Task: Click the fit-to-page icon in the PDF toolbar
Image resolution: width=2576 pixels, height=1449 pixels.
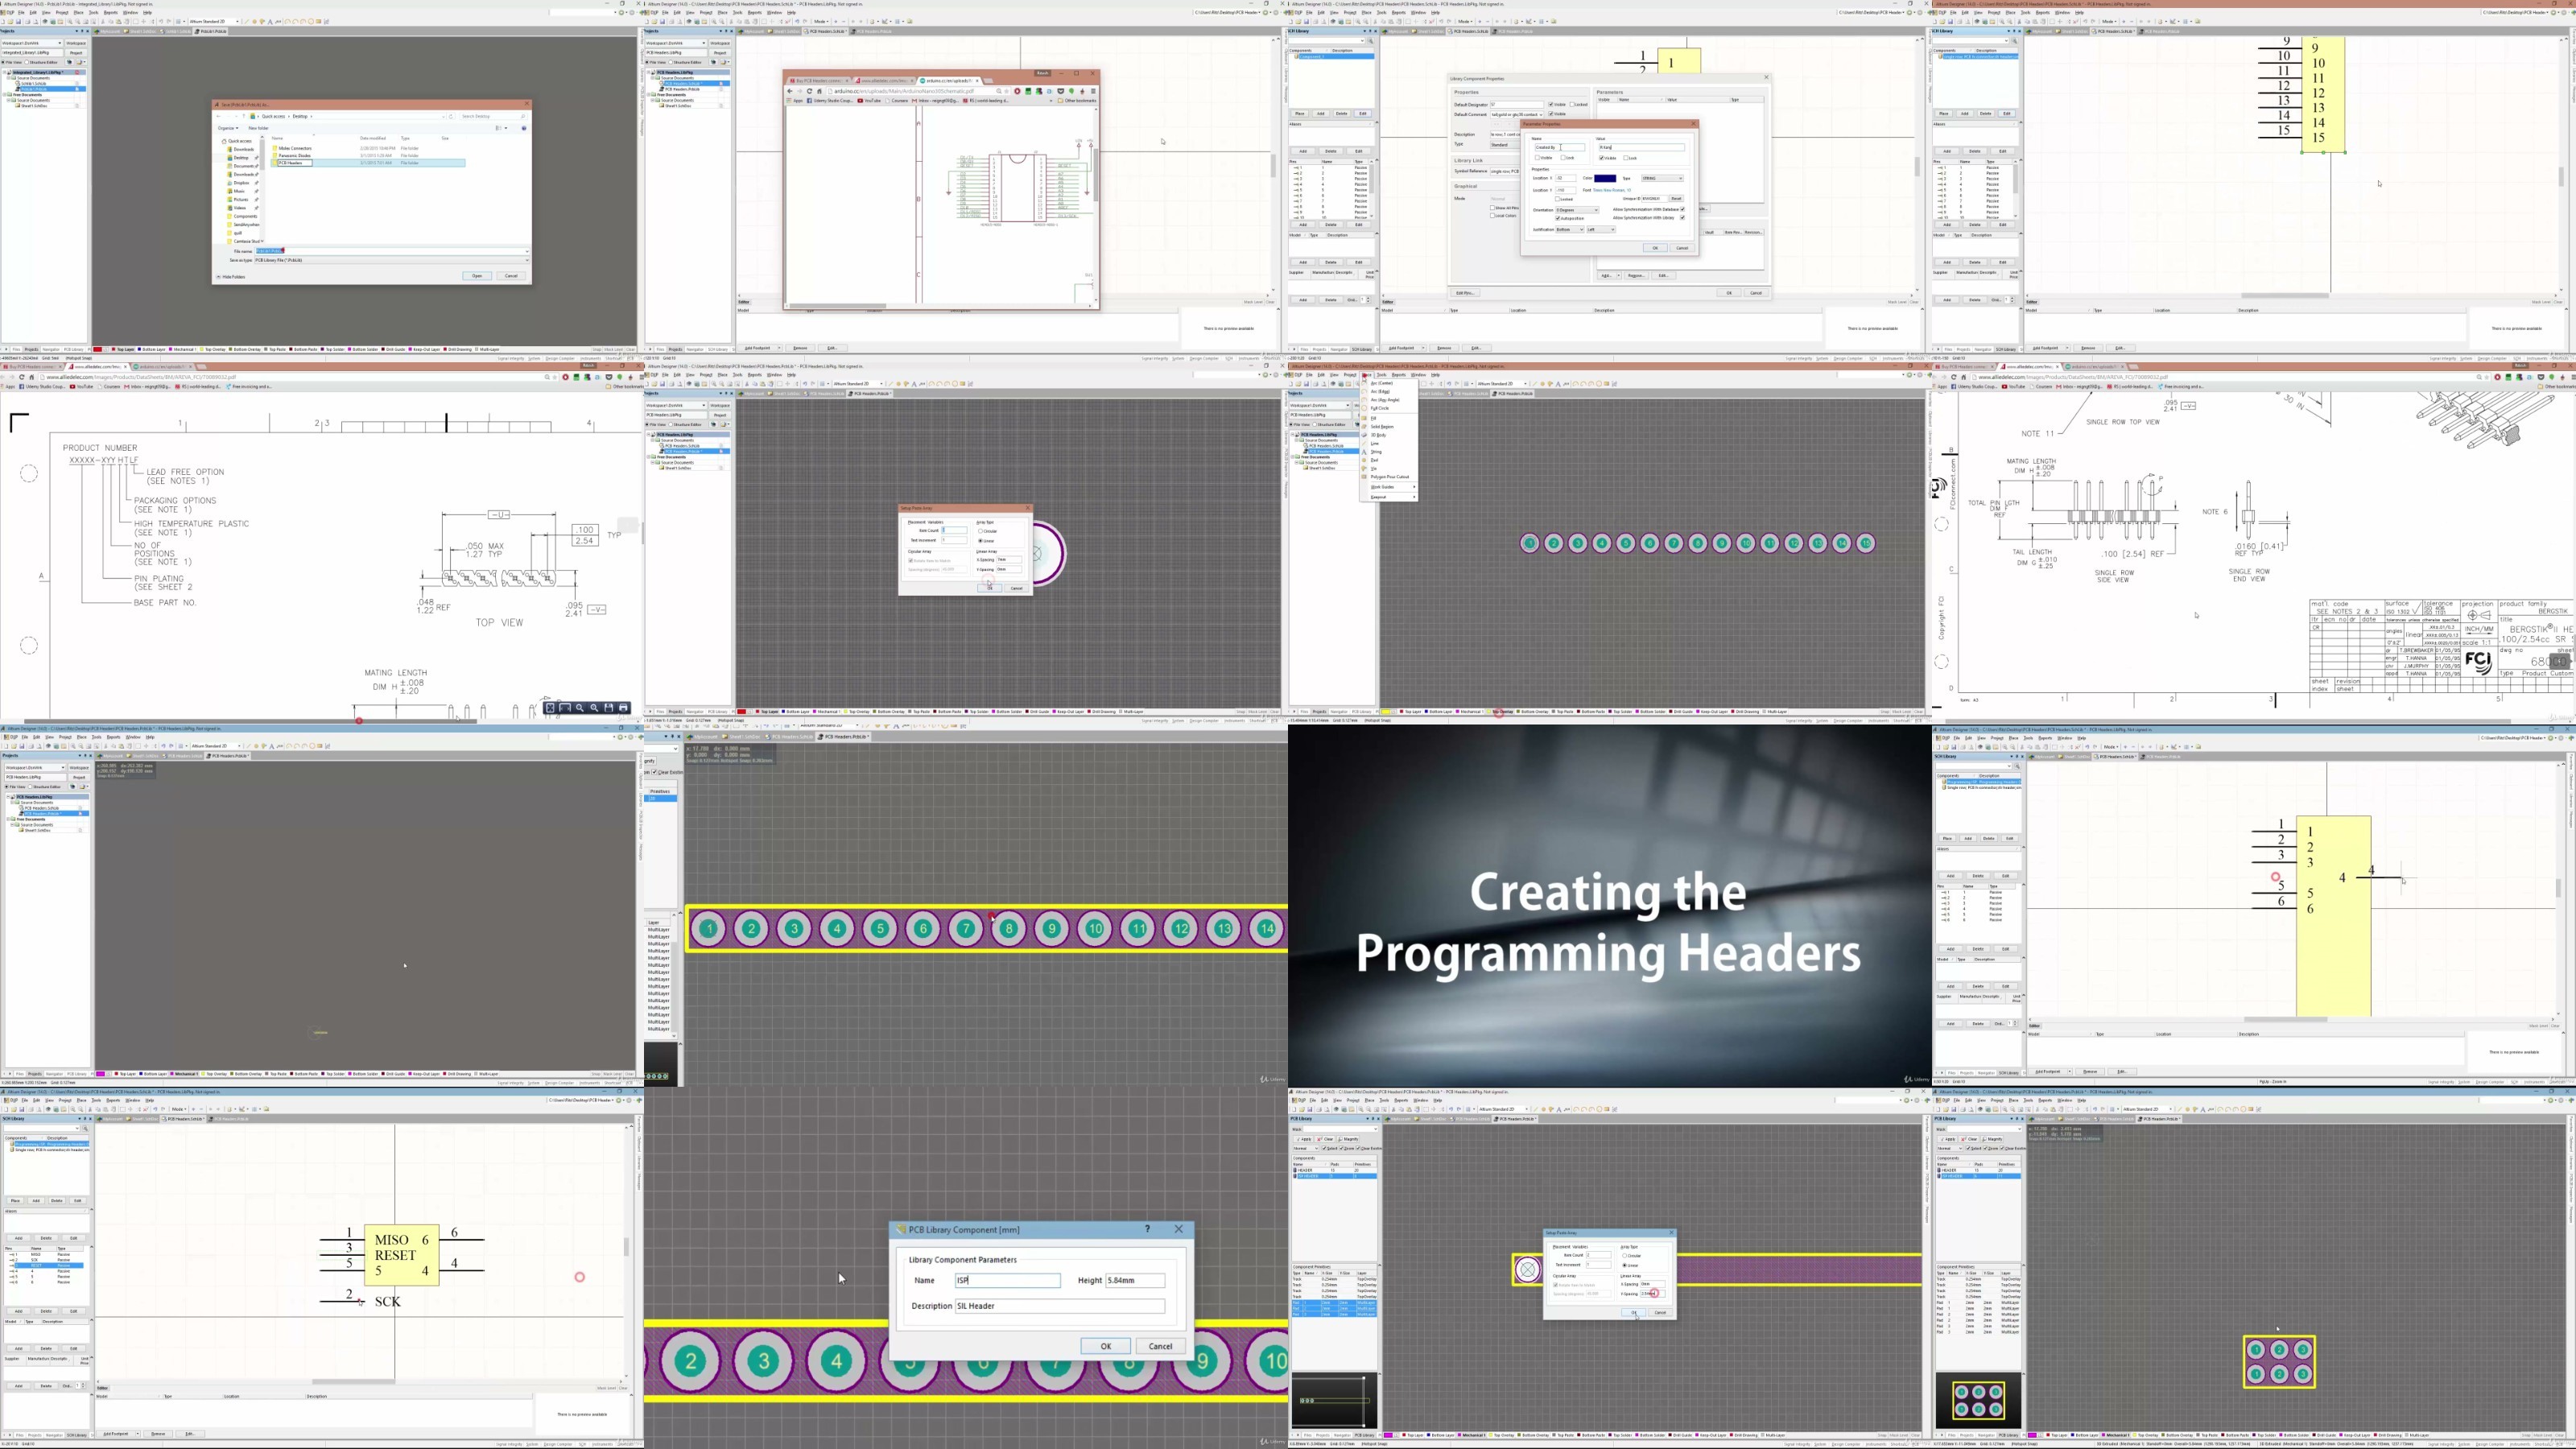Action: (551, 708)
